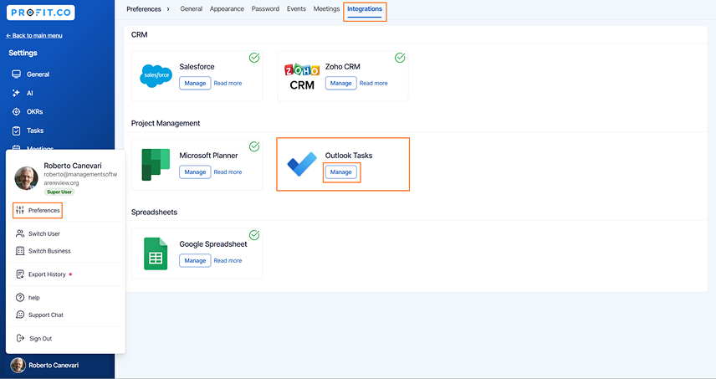This screenshot has height=379, width=716.
Task: Click the Settings heading in sidebar
Action: (23, 53)
